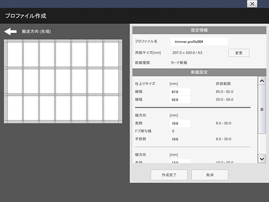Click the top-left card in layout preview
Screen dimensions: 269x202
pos(15,55)
